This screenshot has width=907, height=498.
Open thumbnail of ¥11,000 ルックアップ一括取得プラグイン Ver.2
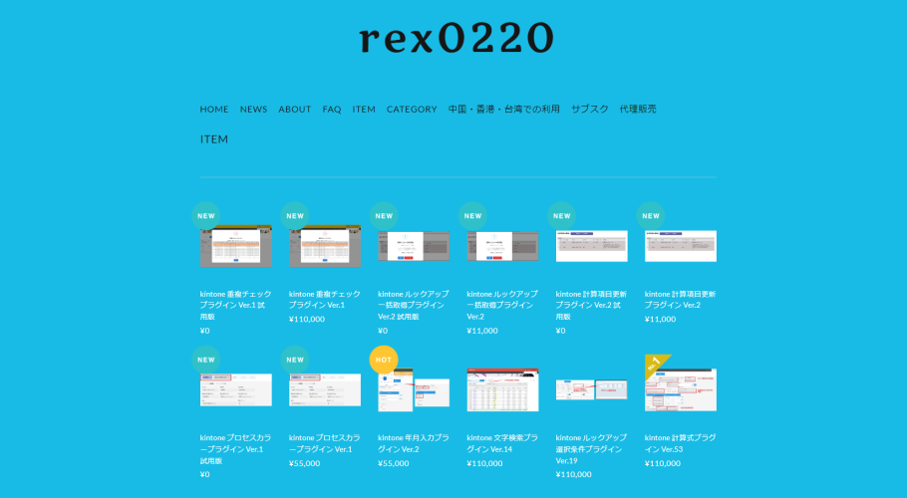click(x=502, y=246)
